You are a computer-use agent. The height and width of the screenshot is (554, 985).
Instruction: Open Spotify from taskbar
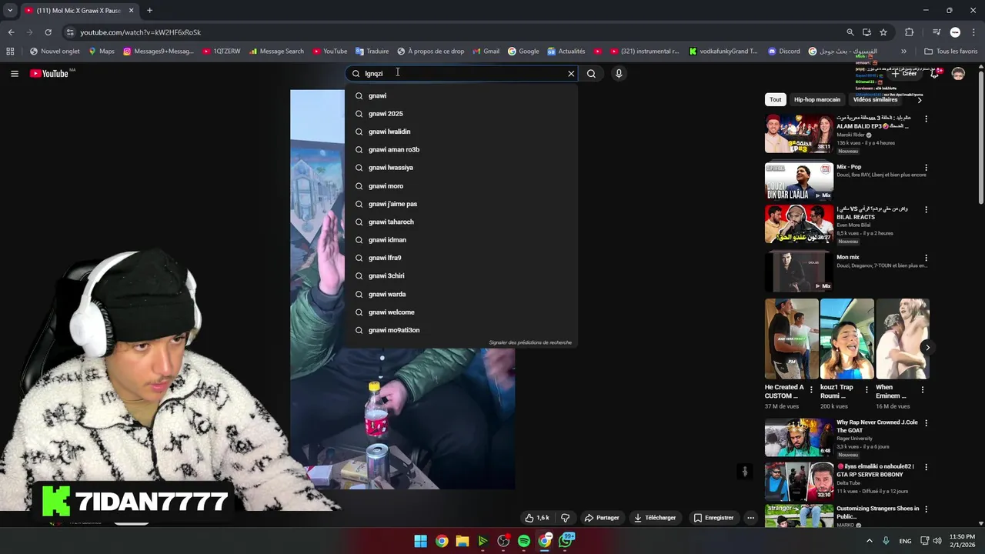tap(524, 541)
